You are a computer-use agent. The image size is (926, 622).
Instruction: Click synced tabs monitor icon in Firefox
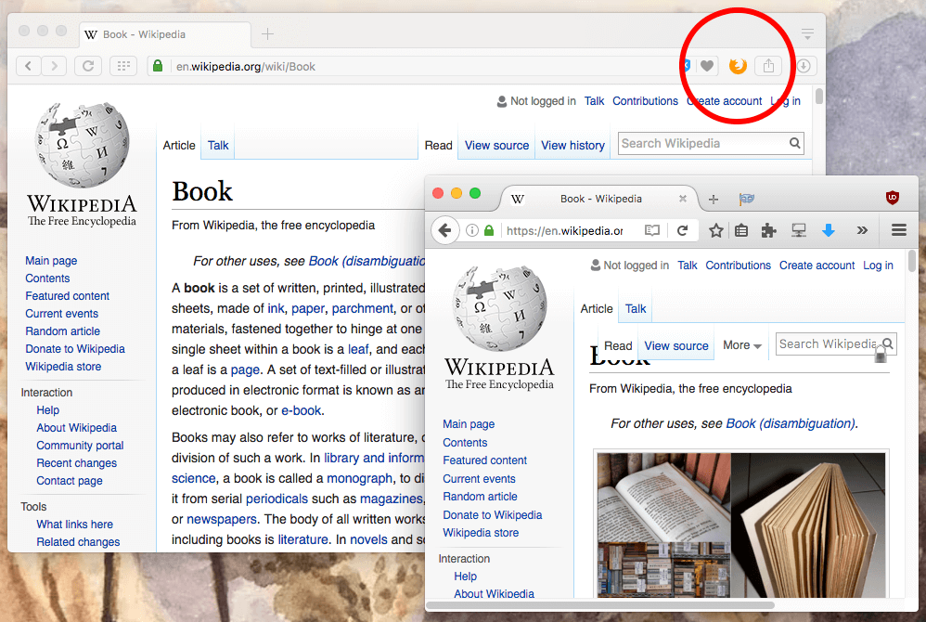[799, 230]
